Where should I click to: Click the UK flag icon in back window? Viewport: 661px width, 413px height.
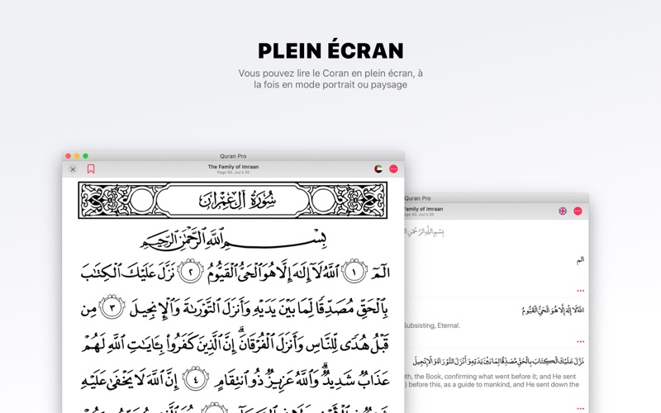point(563,211)
